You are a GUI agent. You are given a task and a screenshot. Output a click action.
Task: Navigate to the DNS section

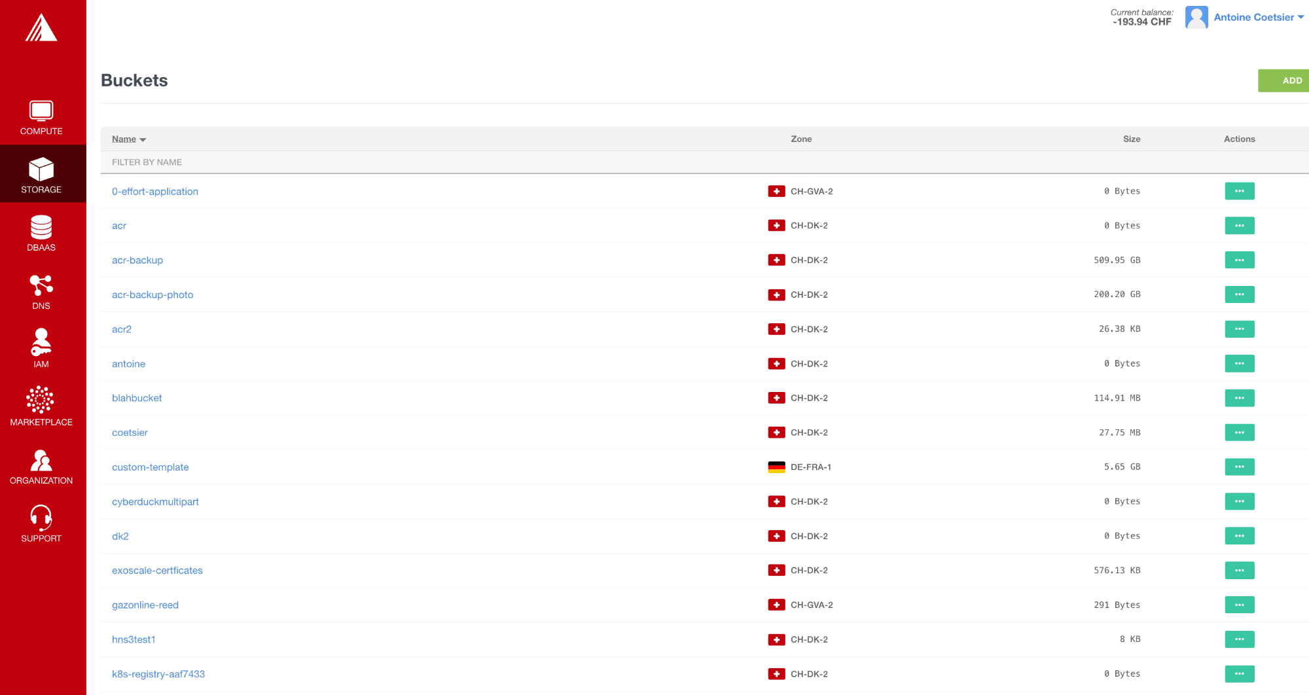pyautogui.click(x=41, y=291)
